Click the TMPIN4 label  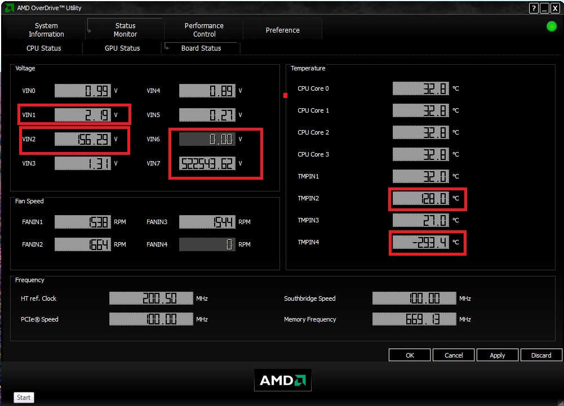[308, 242]
